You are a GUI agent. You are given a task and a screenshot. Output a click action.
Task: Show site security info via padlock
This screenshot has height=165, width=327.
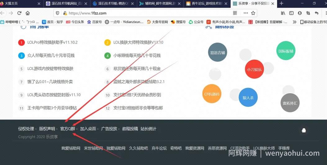pos(65,13)
